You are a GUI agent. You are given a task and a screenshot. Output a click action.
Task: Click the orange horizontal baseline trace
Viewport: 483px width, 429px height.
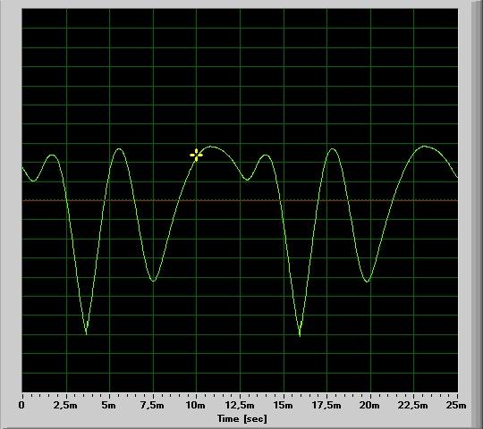pyautogui.click(x=240, y=200)
